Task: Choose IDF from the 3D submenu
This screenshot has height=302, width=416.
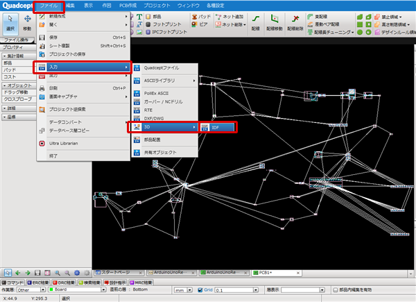Action: click(x=217, y=128)
